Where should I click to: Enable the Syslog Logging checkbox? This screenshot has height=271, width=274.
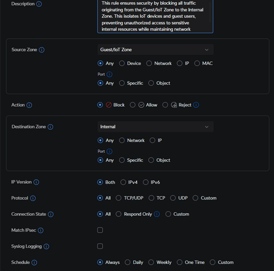tap(100, 246)
